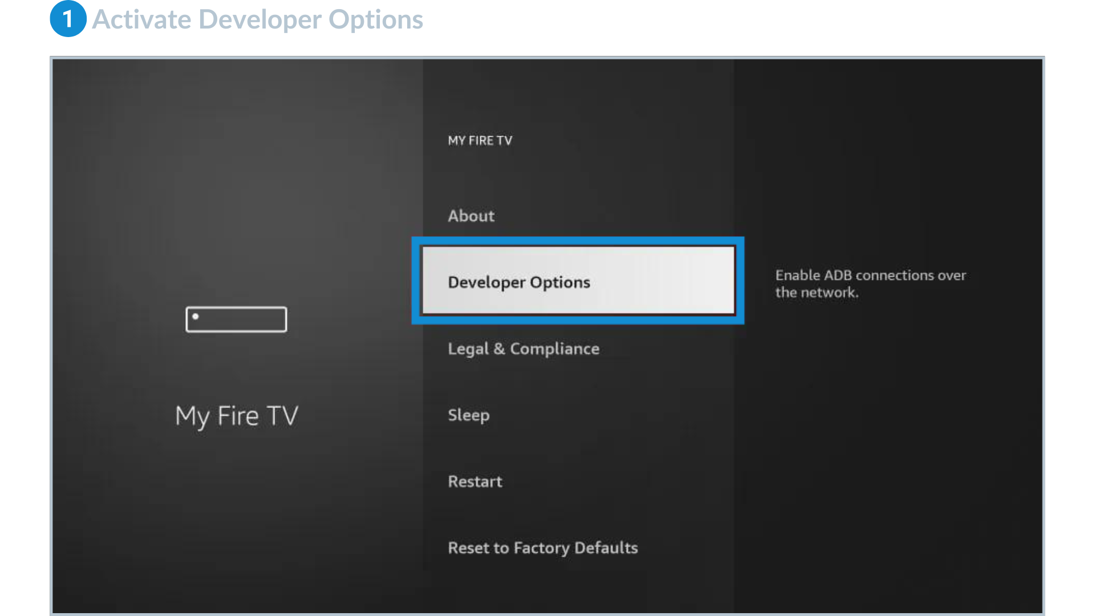Image resolution: width=1095 pixels, height=616 pixels.
Task: Select Developer Options in My Fire TV
Action: 578,281
